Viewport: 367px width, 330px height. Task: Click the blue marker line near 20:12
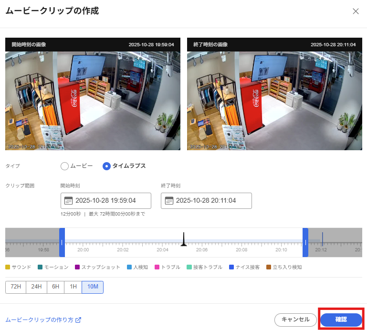(322, 239)
